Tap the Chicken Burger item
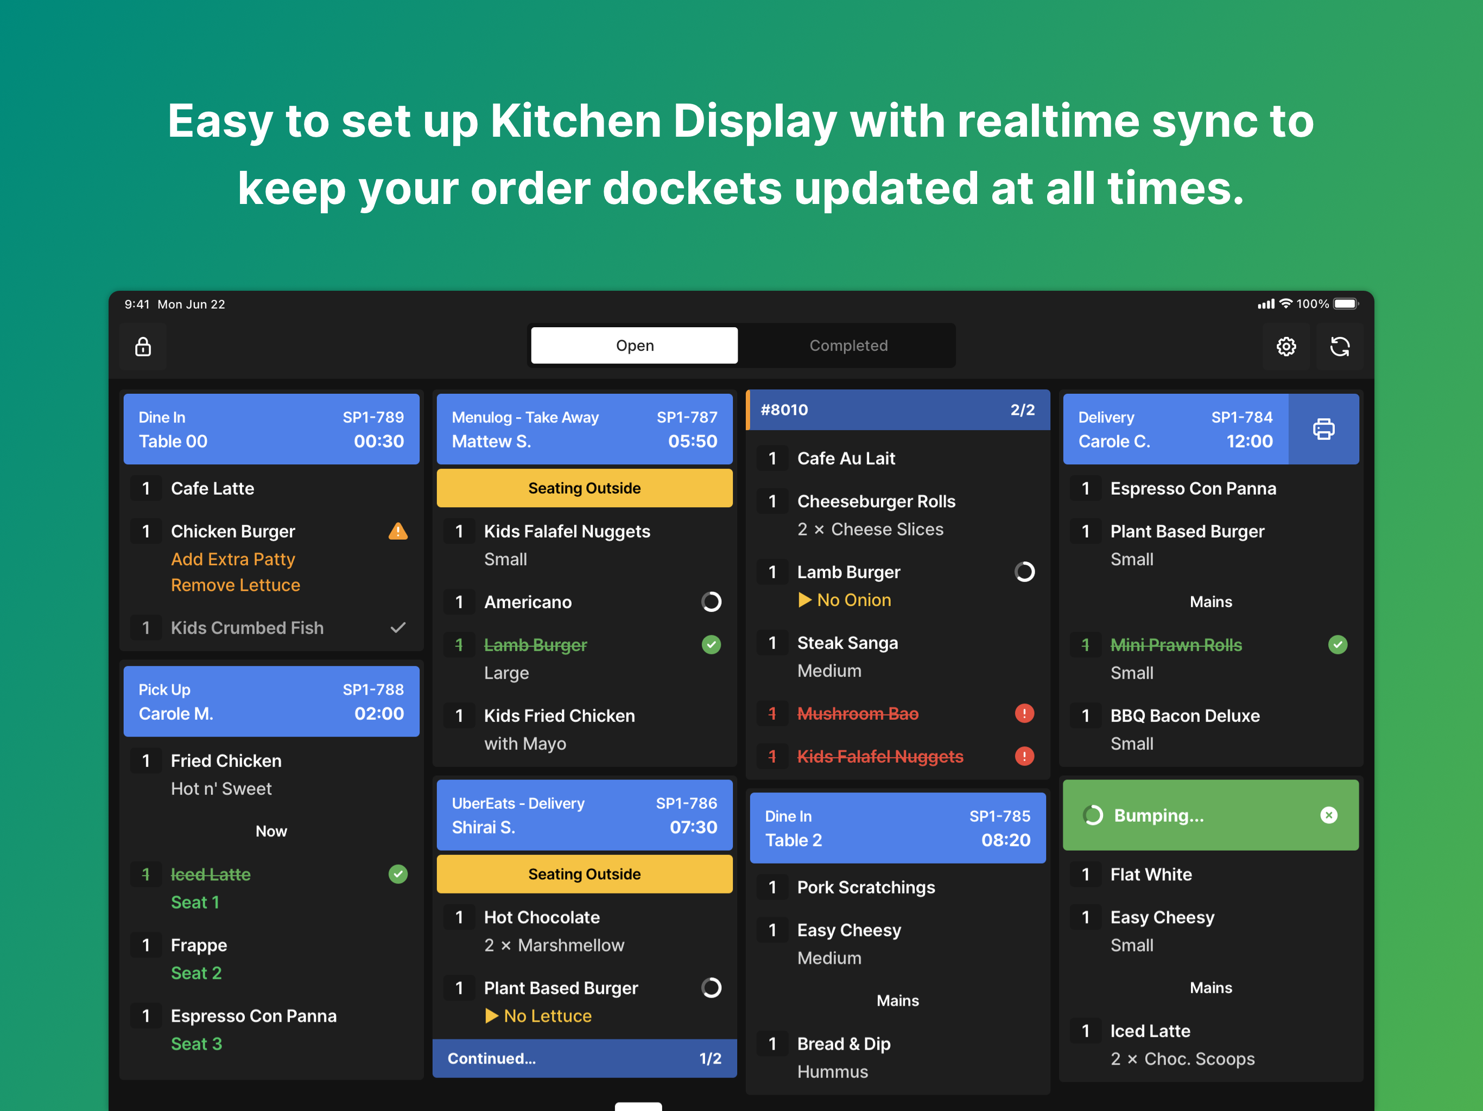Screen dimensions: 1483x1111 271,558
